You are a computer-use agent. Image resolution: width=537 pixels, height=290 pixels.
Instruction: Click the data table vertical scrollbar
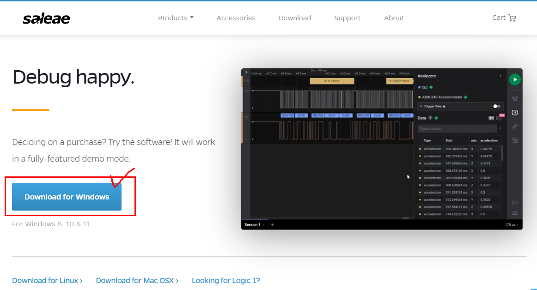[502, 153]
